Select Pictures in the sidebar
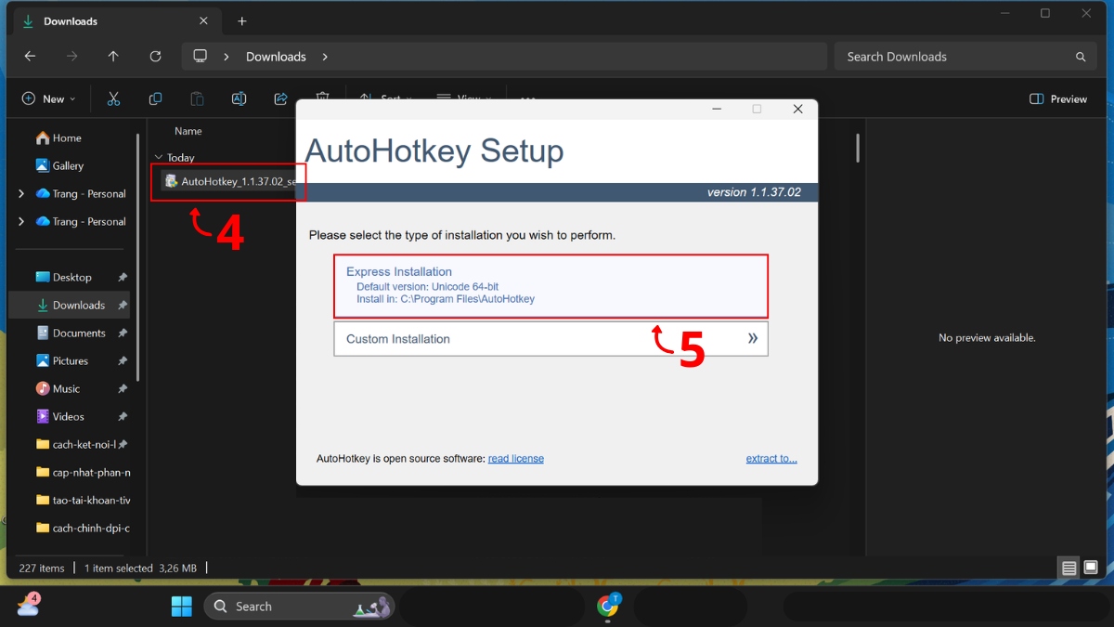Viewport: 1114px width, 627px height. tap(71, 360)
